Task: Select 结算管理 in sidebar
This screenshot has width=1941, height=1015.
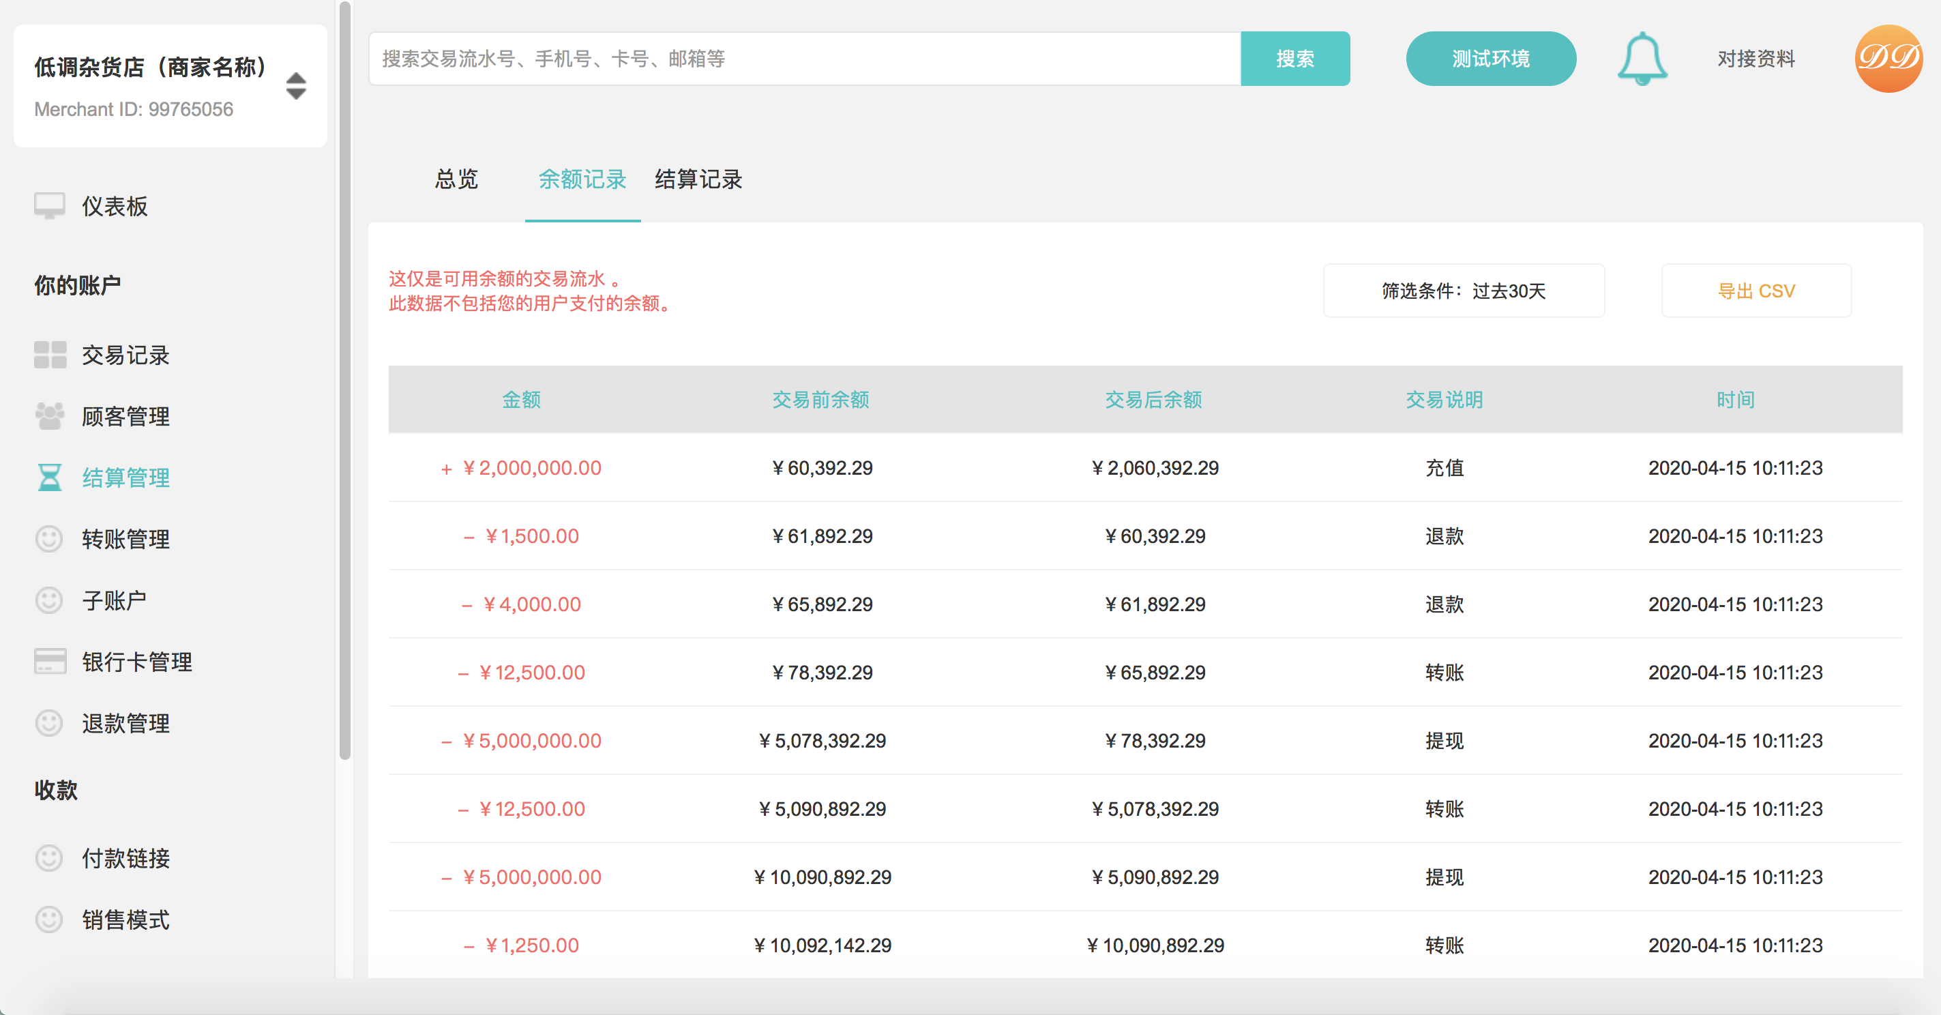Action: click(126, 477)
